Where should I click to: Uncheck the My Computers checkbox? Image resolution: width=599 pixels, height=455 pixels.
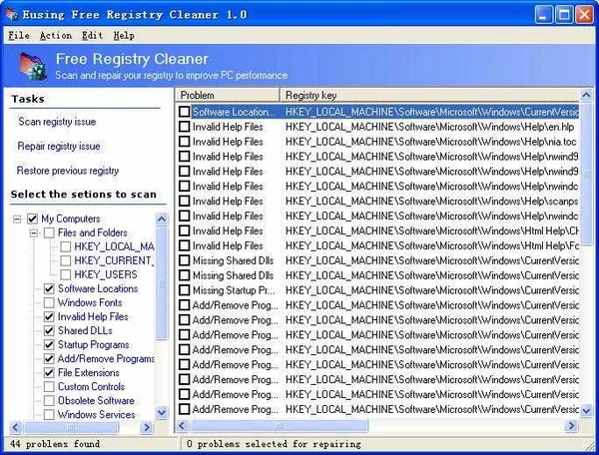tap(32, 219)
